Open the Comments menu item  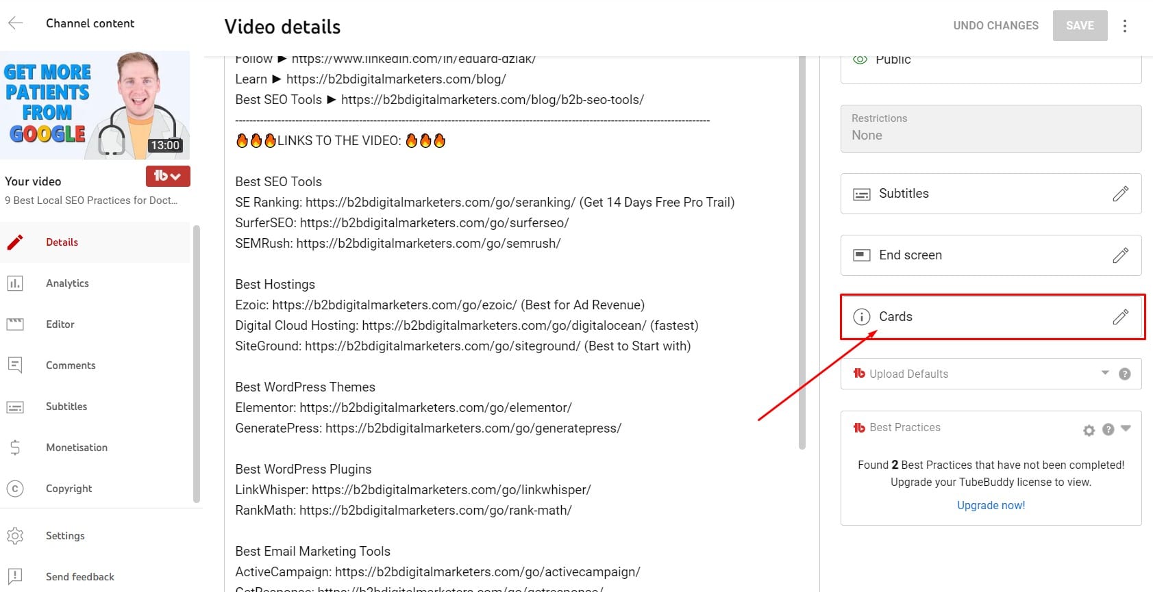point(95,365)
